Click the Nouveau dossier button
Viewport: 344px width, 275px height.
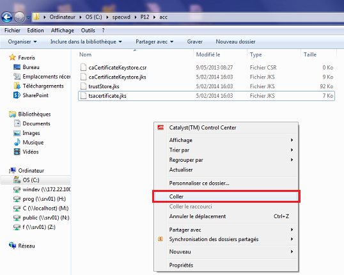pyautogui.click(x=235, y=42)
